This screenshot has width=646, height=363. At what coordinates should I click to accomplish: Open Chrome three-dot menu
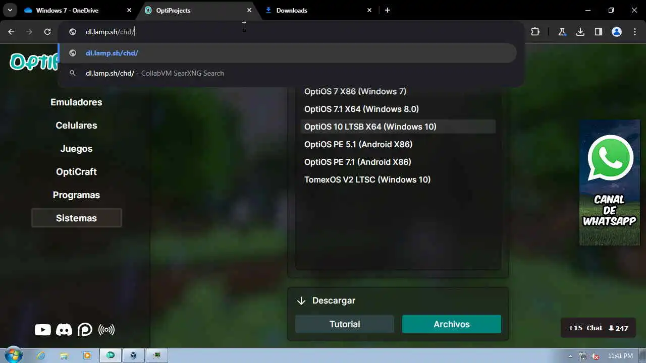pos(635,32)
